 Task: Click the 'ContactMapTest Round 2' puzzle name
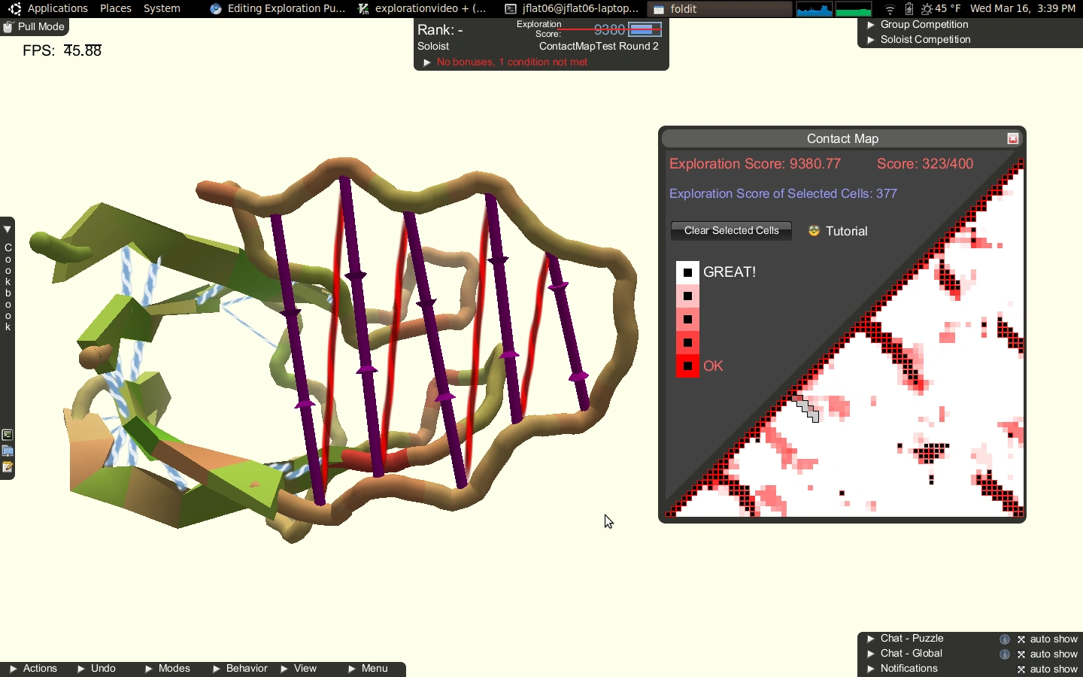(x=599, y=47)
